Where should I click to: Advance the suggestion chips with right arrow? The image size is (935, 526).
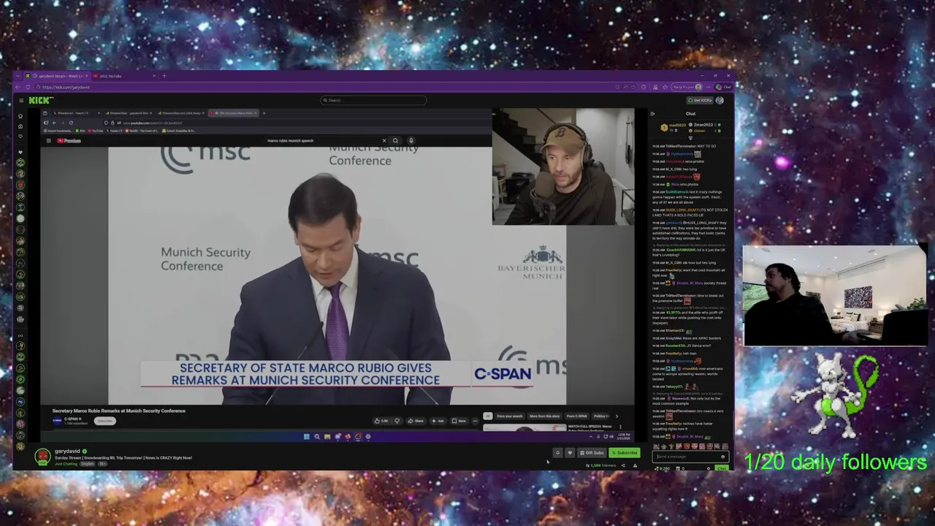click(x=616, y=416)
